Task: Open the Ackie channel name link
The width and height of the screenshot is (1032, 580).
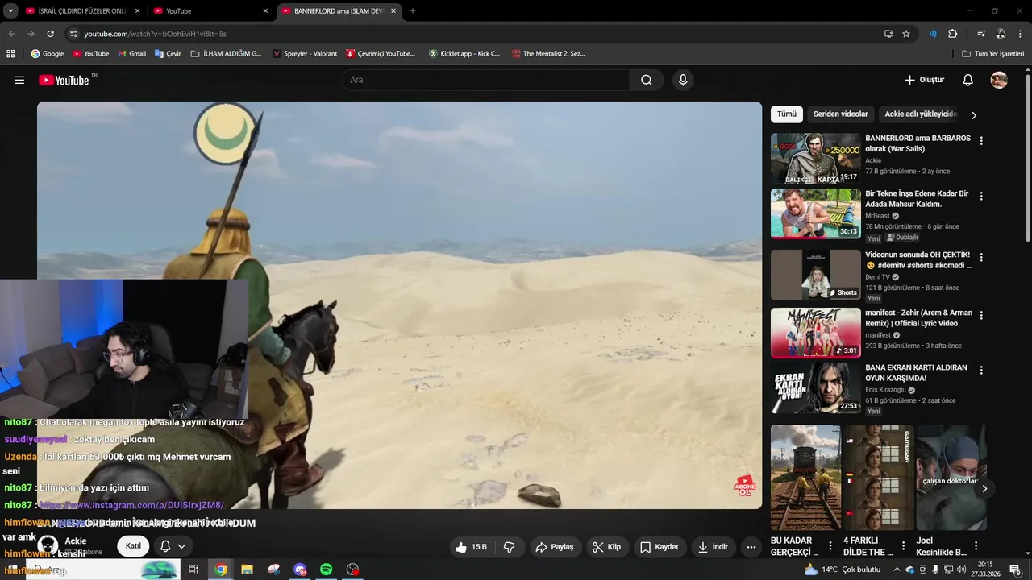Action: tap(76, 541)
